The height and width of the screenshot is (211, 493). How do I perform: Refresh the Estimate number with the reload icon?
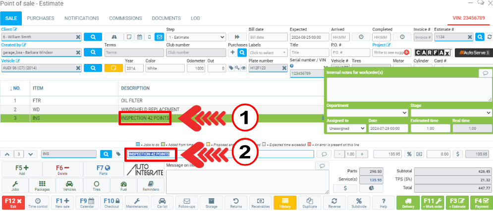tap(490, 37)
